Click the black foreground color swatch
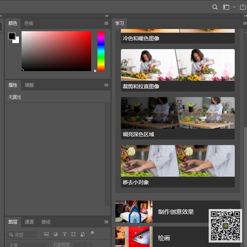Viewport: 247px width, 247px height. pyautogui.click(x=12, y=36)
